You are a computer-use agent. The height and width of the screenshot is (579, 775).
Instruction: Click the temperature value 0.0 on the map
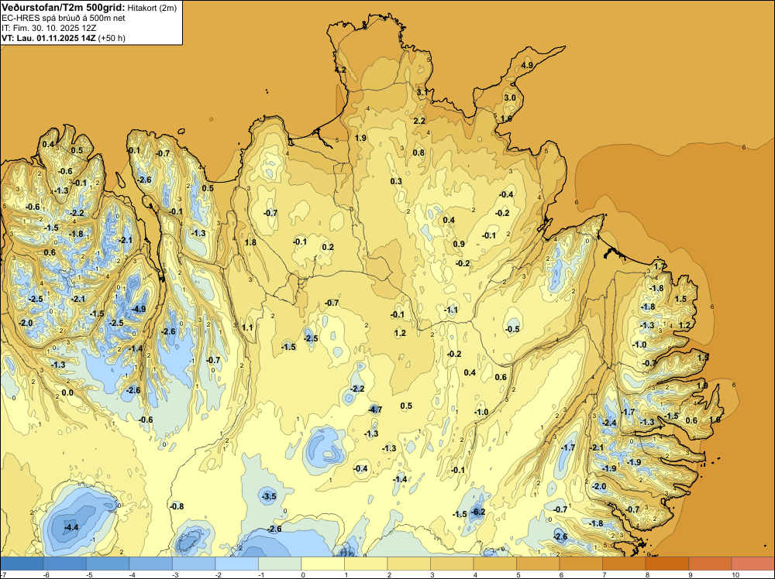[67, 393]
